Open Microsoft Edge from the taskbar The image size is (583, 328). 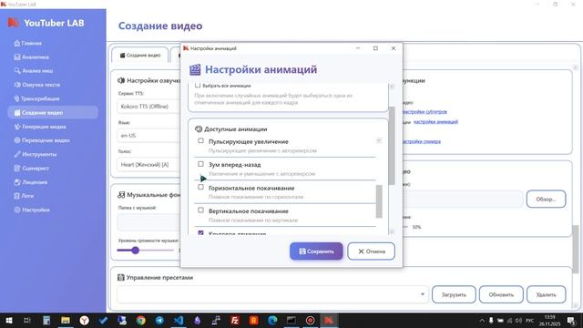[272, 320]
